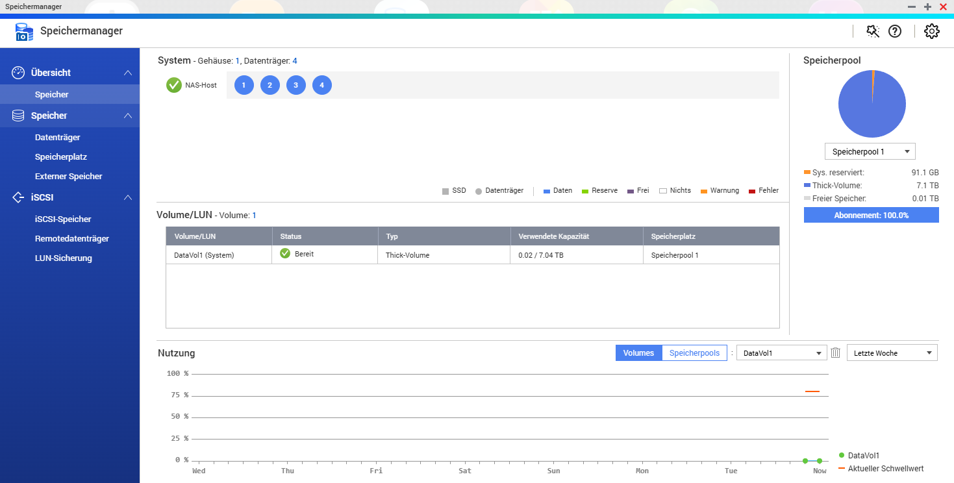The height and width of the screenshot is (483, 954).
Task: Click the Abonnement: 100.0% bar
Action: coord(872,215)
